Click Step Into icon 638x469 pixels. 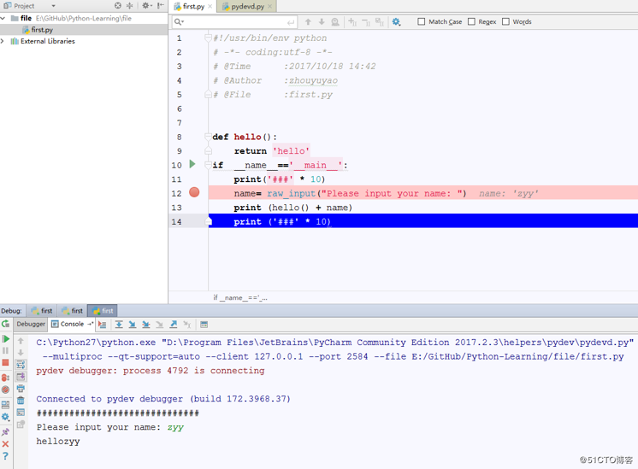click(133, 325)
